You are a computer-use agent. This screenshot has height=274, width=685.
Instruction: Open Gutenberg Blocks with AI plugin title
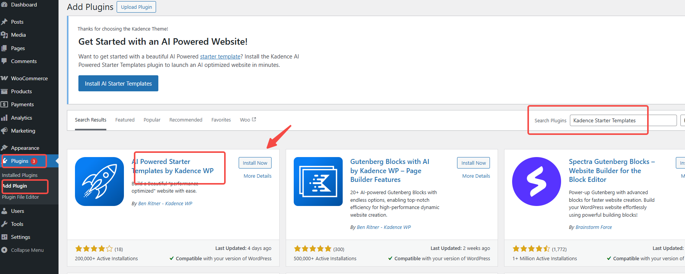pyautogui.click(x=390, y=170)
